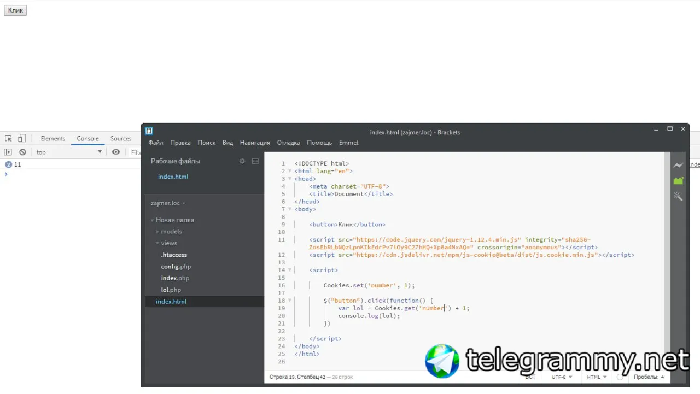Open the Поиск menu in Brackets

pyautogui.click(x=207, y=143)
